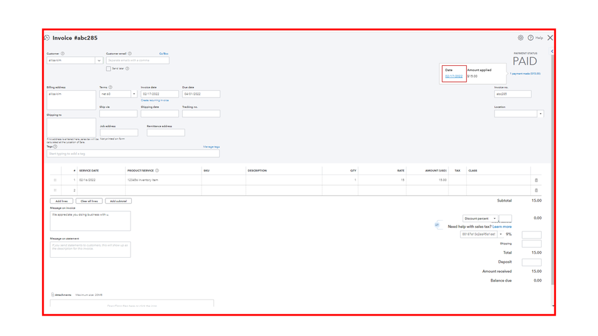Click the line 1 amount 15.00 cell

click(x=427, y=180)
